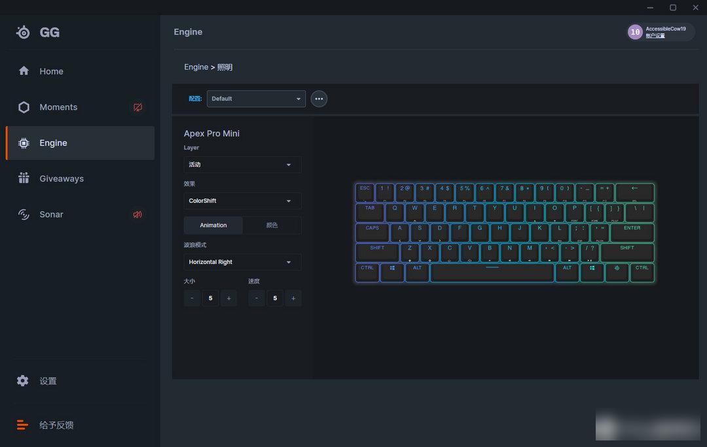Switch to the Animation tab

(213, 225)
